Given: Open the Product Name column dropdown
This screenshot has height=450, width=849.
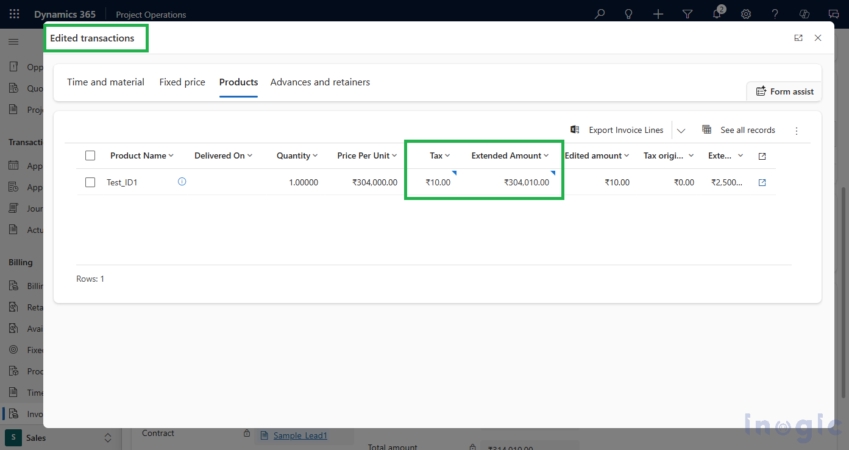Looking at the screenshot, I should [x=169, y=155].
